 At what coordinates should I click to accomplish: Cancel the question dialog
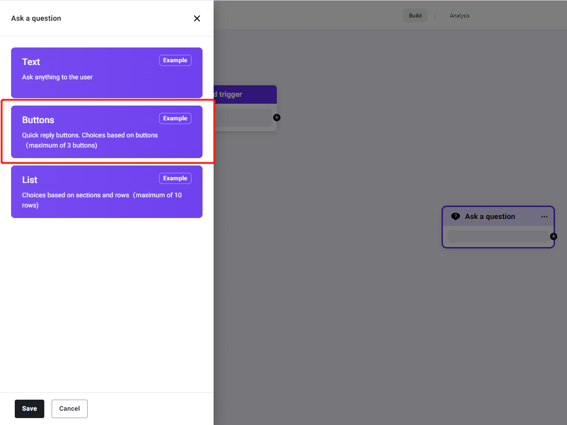[x=70, y=409]
